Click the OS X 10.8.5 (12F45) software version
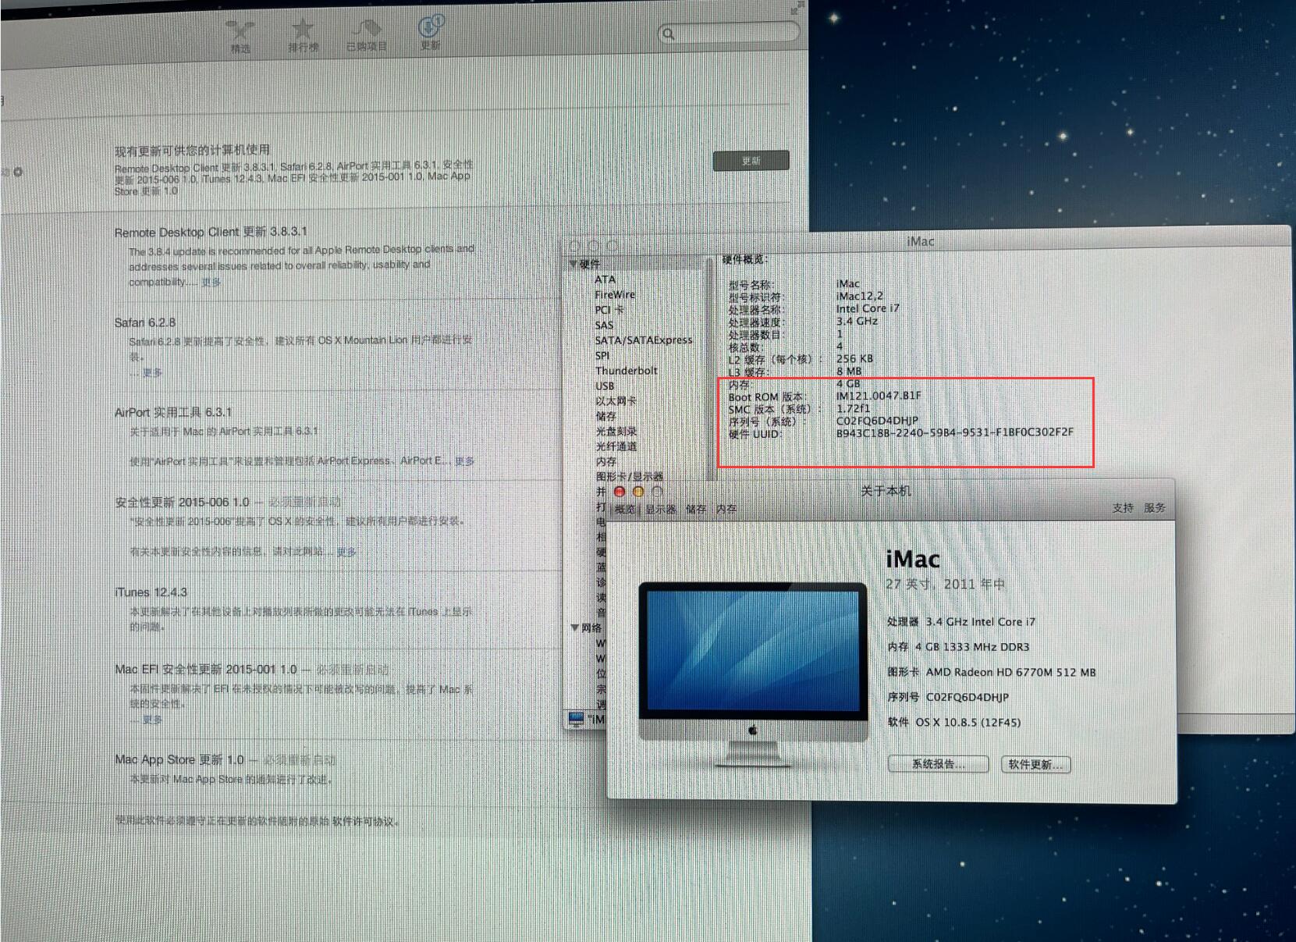Viewport: 1296px width, 942px height. [968, 723]
